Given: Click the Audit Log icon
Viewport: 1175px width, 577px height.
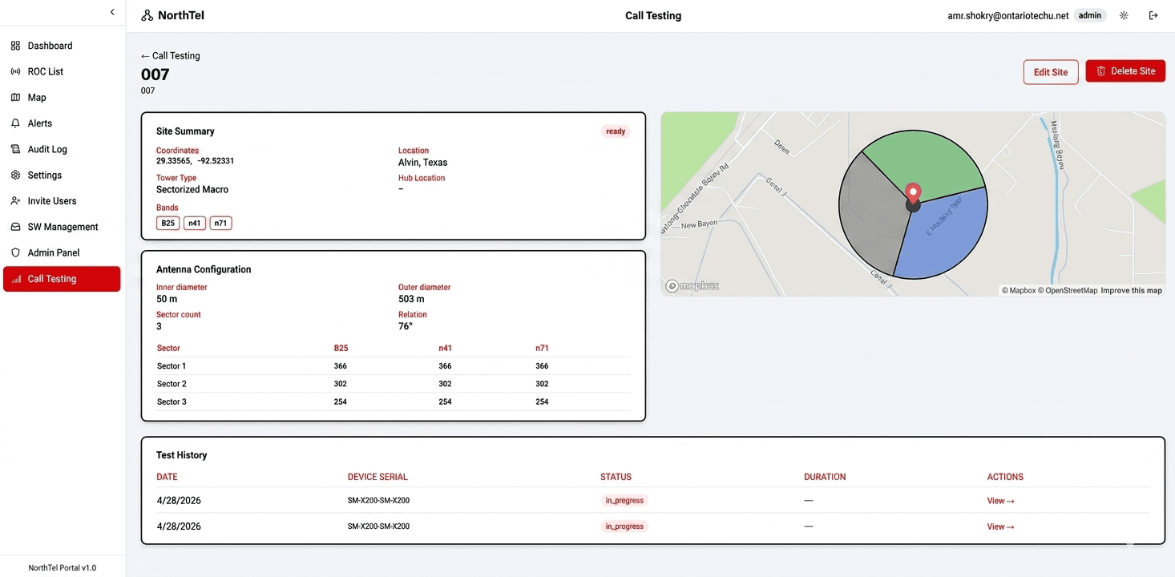Looking at the screenshot, I should [x=15, y=149].
